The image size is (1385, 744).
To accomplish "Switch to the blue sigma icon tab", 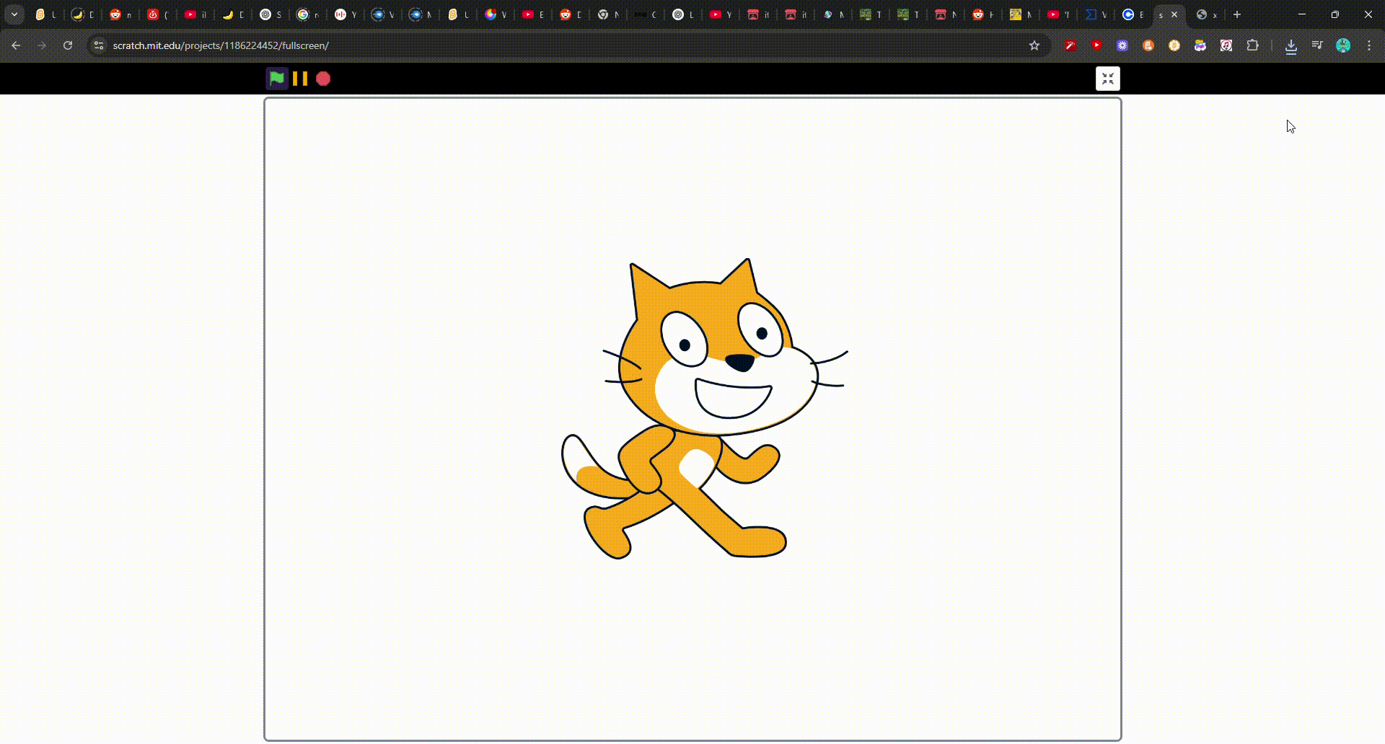I will pos(1094,14).
